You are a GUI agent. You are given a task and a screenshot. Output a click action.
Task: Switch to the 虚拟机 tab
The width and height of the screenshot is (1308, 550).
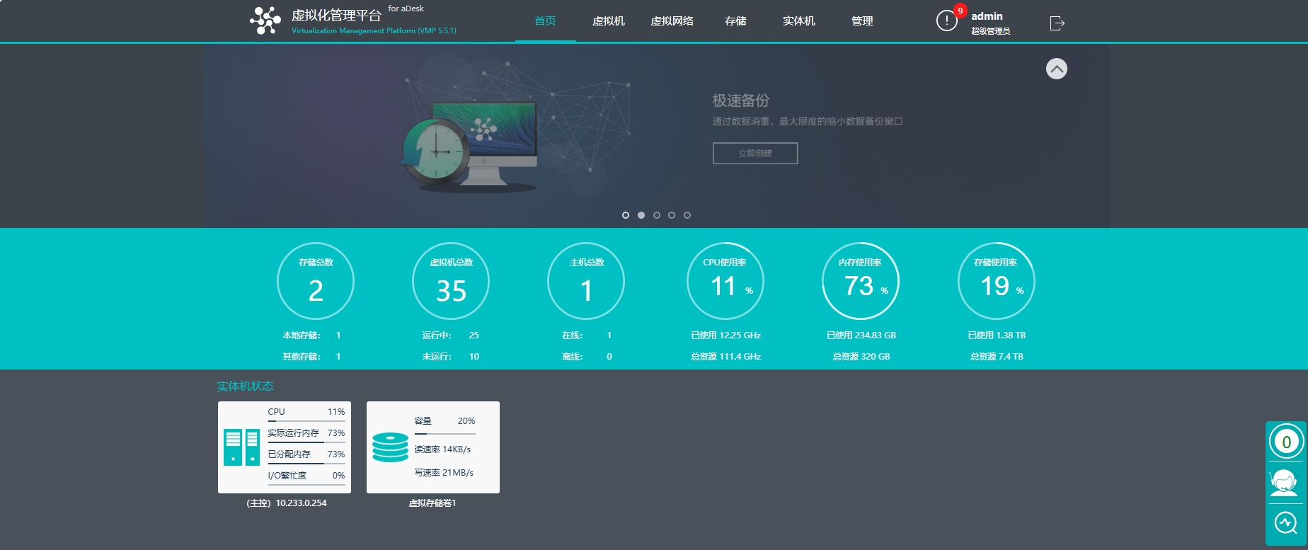pyautogui.click(x=608, y=21)
